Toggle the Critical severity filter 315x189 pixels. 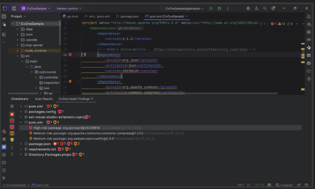[12, 120]
